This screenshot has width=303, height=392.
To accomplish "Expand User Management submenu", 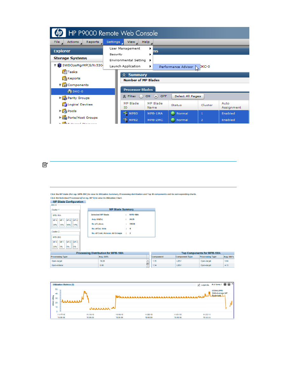I will pyautogui.click(x=128, y=49).
